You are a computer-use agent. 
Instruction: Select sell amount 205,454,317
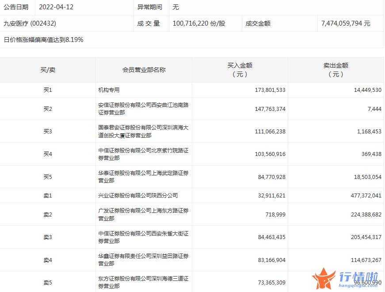pos(366,237)
